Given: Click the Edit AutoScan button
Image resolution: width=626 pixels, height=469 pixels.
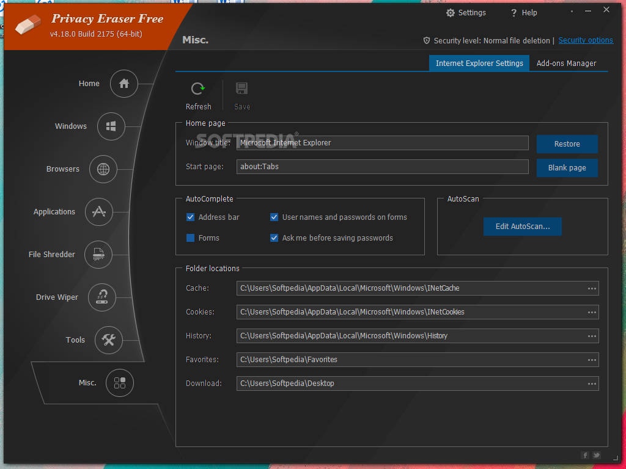Looking at the screenshot, I should click(522, 227).
